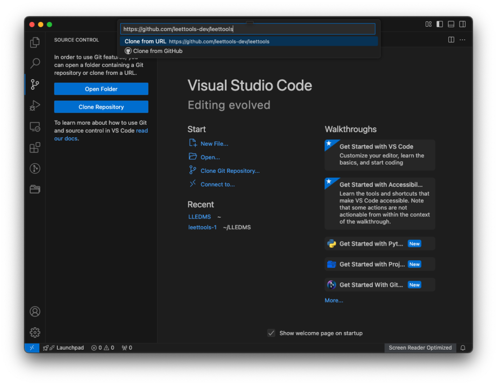Screen dimensions: 497x385
Task: Show errors and warnings from status bar
Action: click(x=103, y=348)
